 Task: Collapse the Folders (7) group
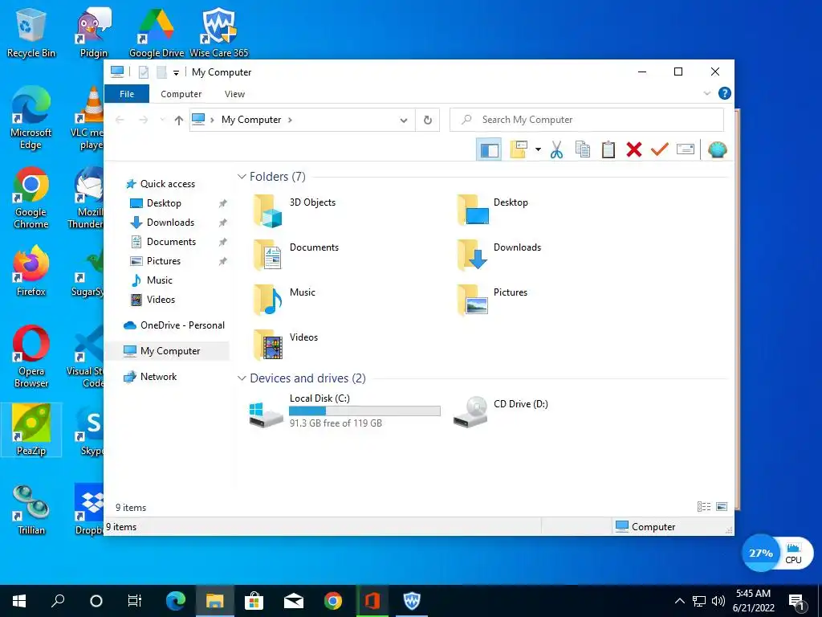point(242,177)
